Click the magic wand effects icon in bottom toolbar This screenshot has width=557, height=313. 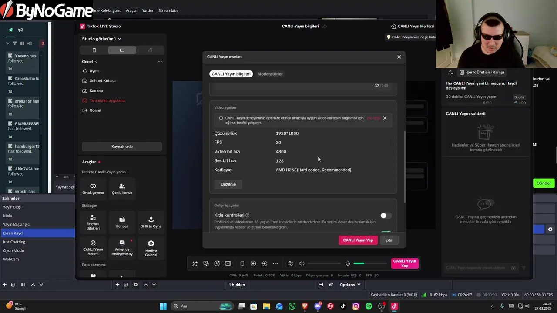pyautogui.click(x=195, y=263)
